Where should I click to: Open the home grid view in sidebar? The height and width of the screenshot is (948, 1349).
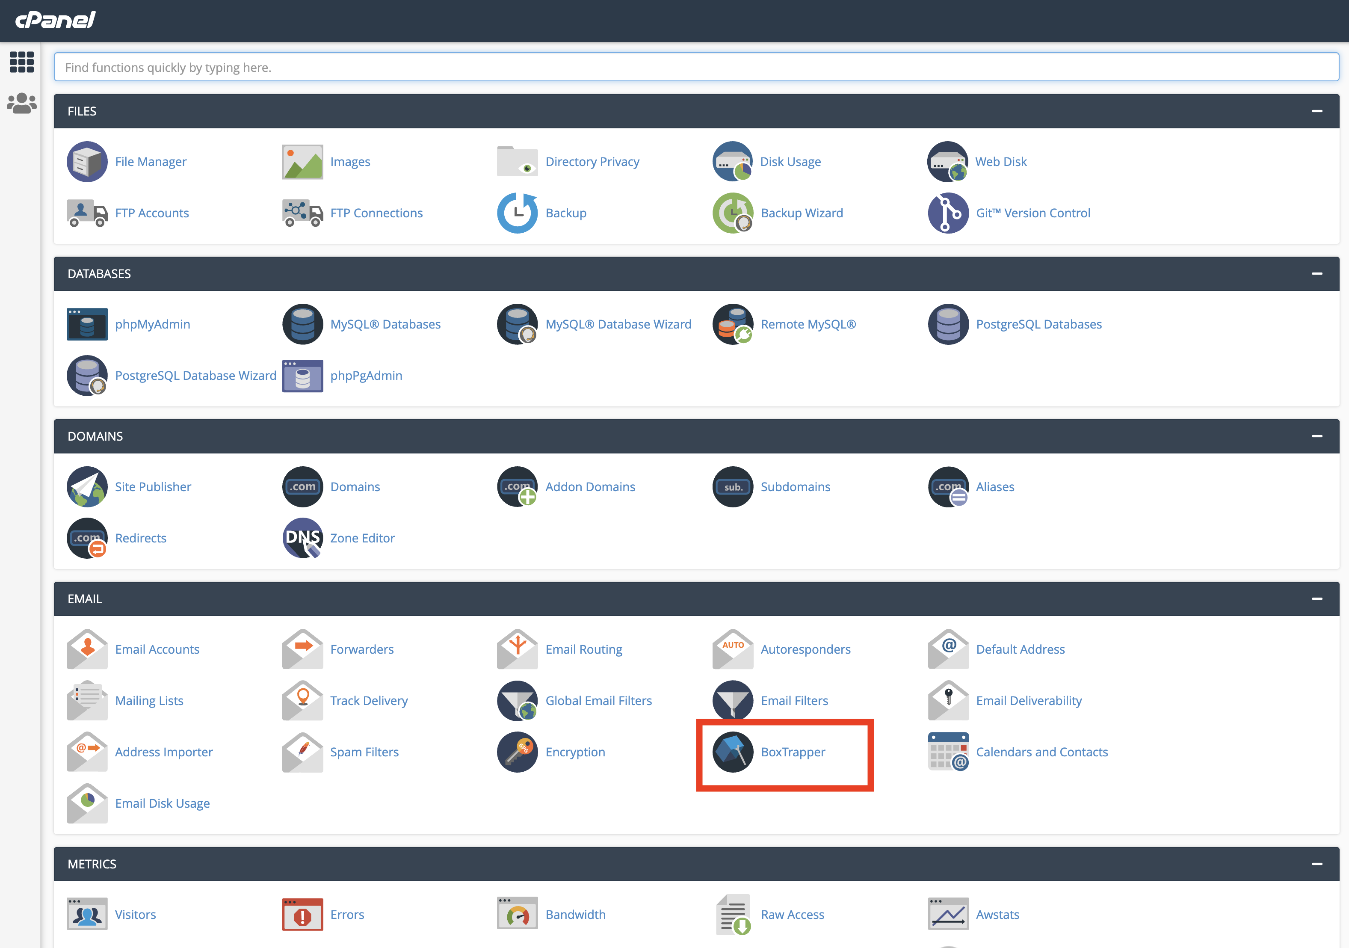tap(22, 62)
